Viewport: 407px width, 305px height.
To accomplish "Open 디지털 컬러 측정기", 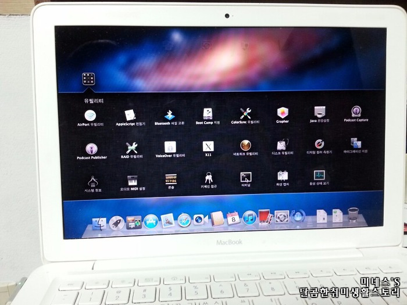I will pos(319,145).
